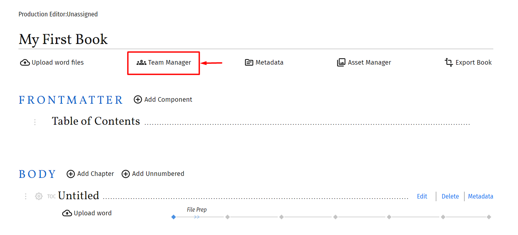Delete the Untitled chapter
The width and height of the screenshot is (518, 235).
[450, 196]
